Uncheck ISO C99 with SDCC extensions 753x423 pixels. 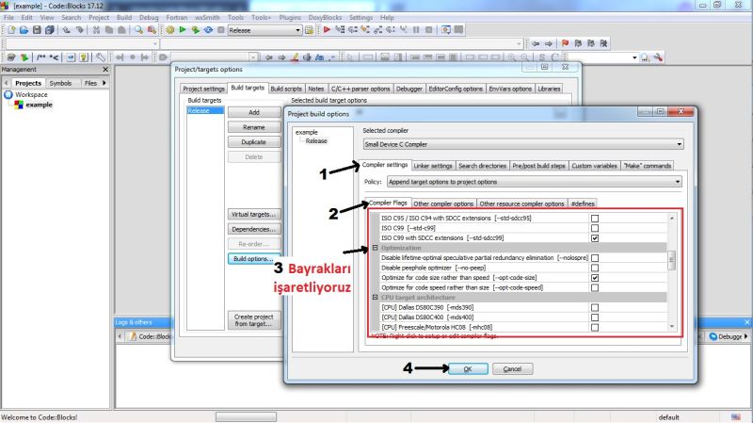595,238
